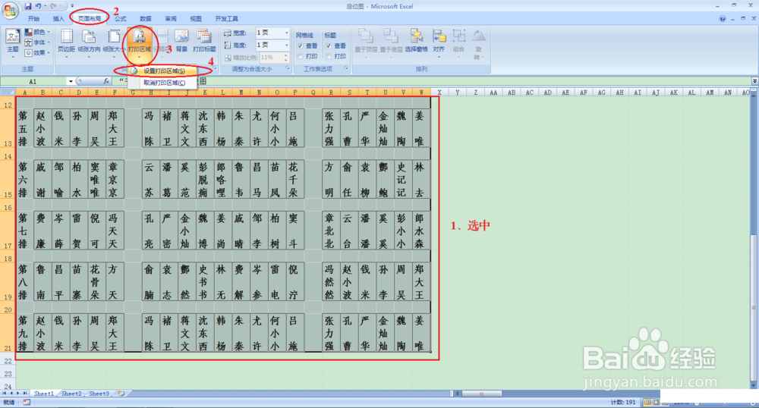Image resolution: width=759 pixels, height=408 pixels.
Task: Switch to the 审阅 tab
Action: point(171,19)
